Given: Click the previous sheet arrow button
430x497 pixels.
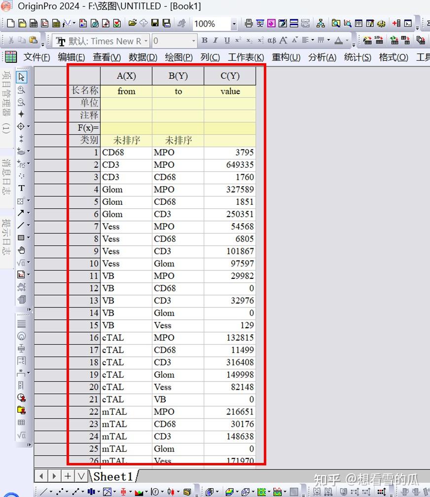Looking at the screenshot, I should tap(41, 476).
